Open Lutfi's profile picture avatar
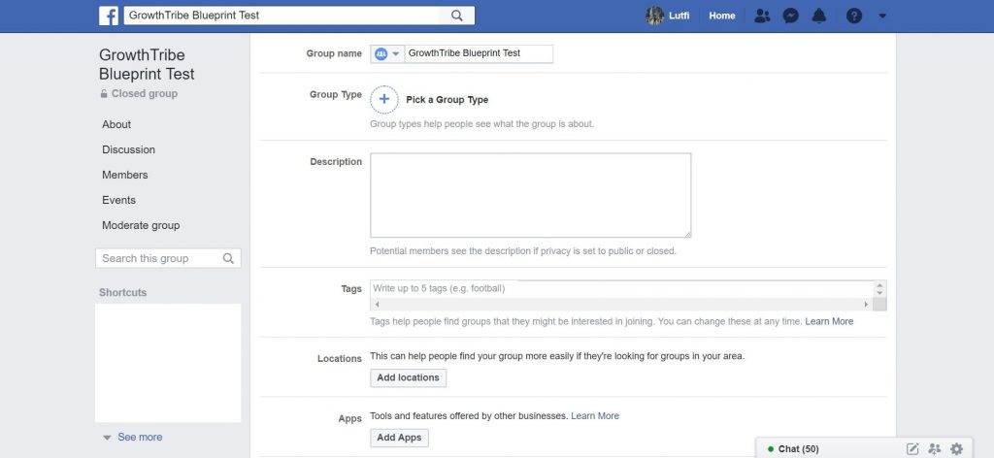 click(654, 16)
